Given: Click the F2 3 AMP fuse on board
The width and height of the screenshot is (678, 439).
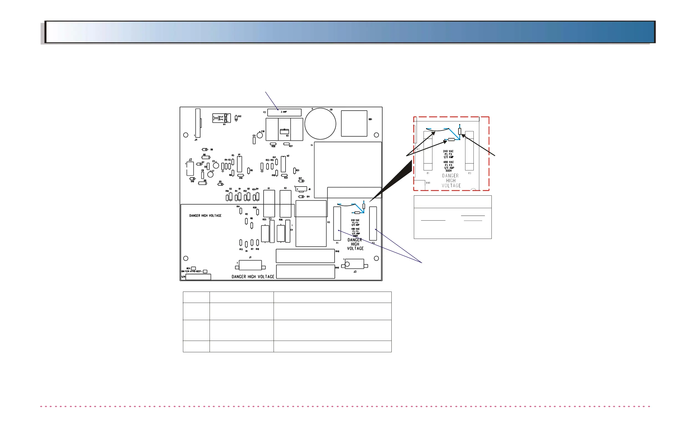Looking at the screenshot, I should coord(284,112).
